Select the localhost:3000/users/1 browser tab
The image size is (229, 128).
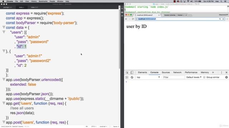pyautogui.click(x=147, y=15)
